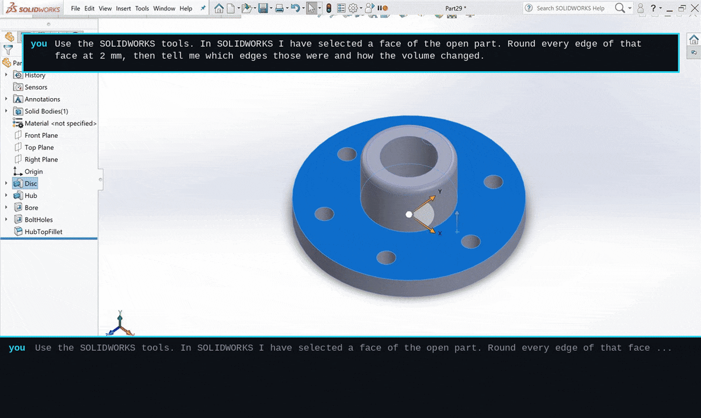Click the SOLIDWORKS logo
Image resolution: width=701 pixels, height=418 pixels.
32,8
